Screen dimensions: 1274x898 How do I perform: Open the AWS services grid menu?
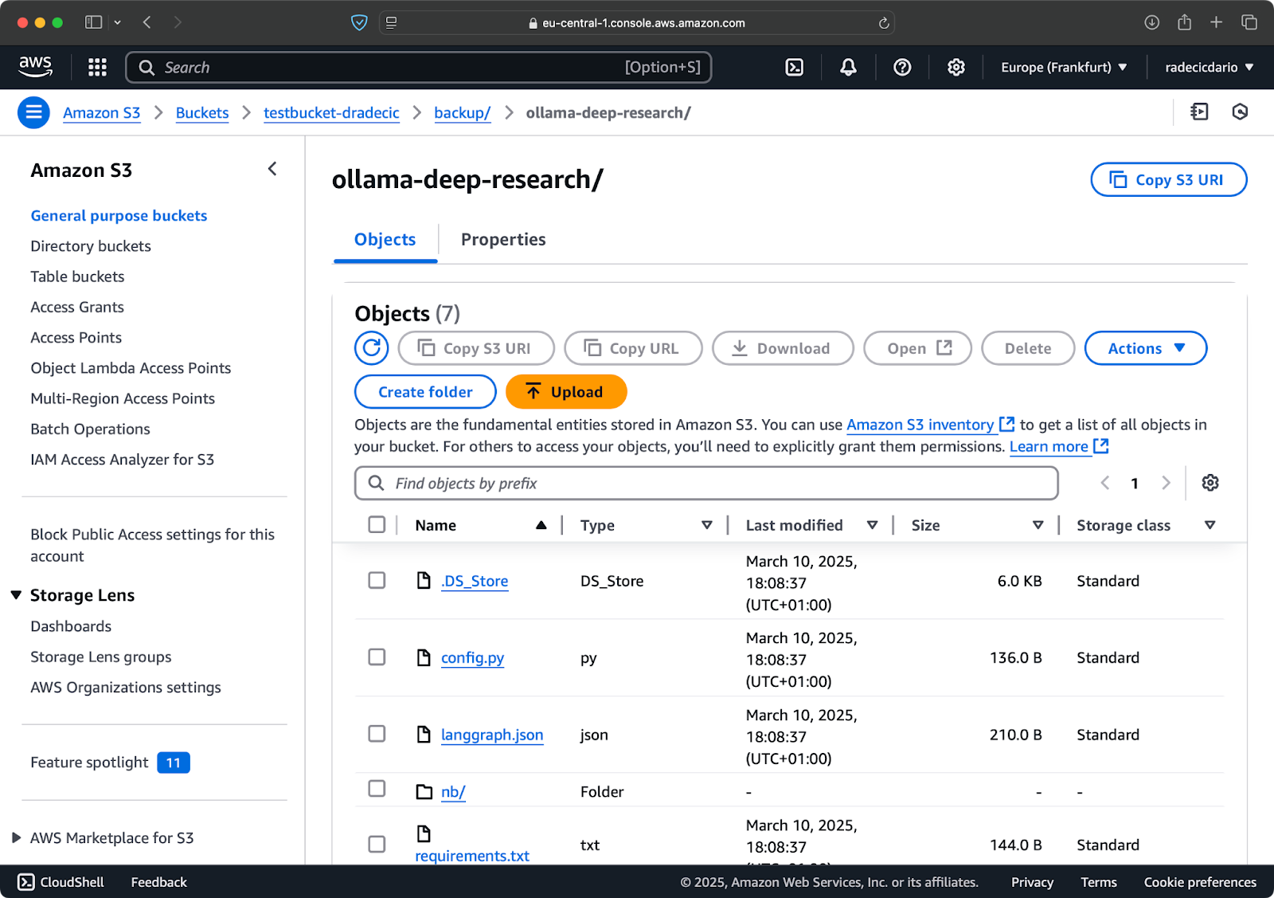97,67
